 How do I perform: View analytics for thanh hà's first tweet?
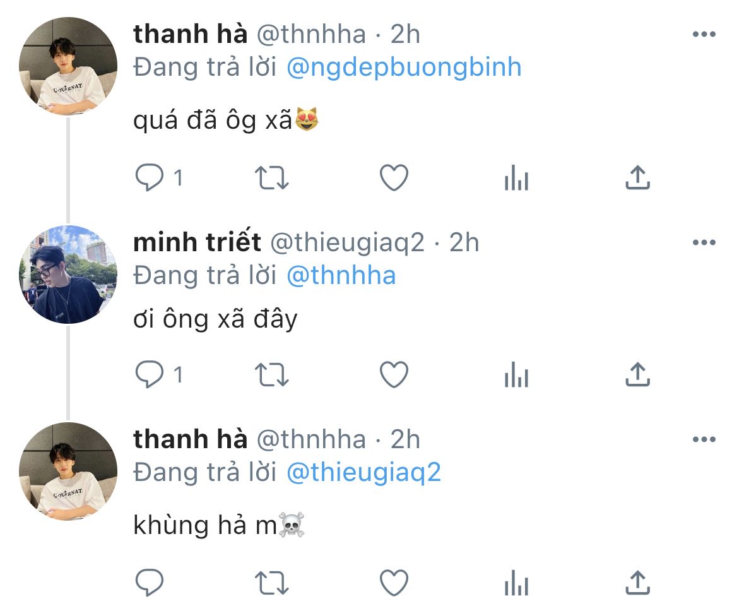(x=516, y=180)
